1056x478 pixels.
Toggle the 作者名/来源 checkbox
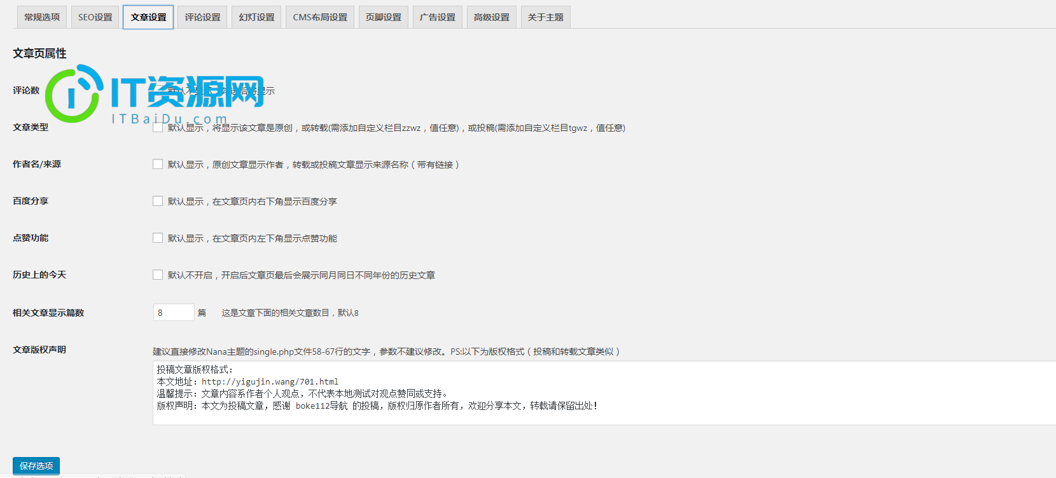158,164
